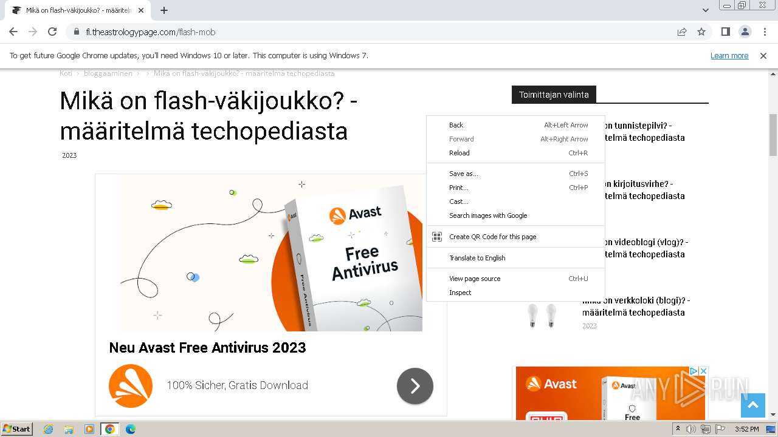Open the Toimittajan valinta heading tab
778x437 pixels.
tap(554, 95)
